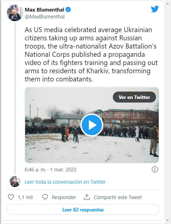Click the verified badge beside Max Blumenthal
This screenshot has height=224, width=171.
point(68,10)
